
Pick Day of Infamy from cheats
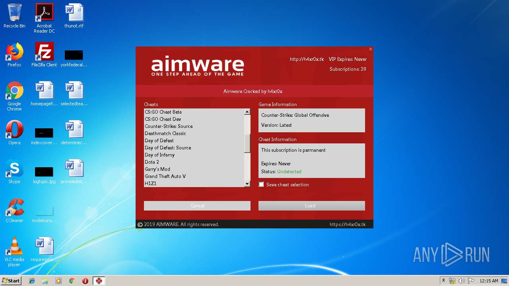pos(194,155)
